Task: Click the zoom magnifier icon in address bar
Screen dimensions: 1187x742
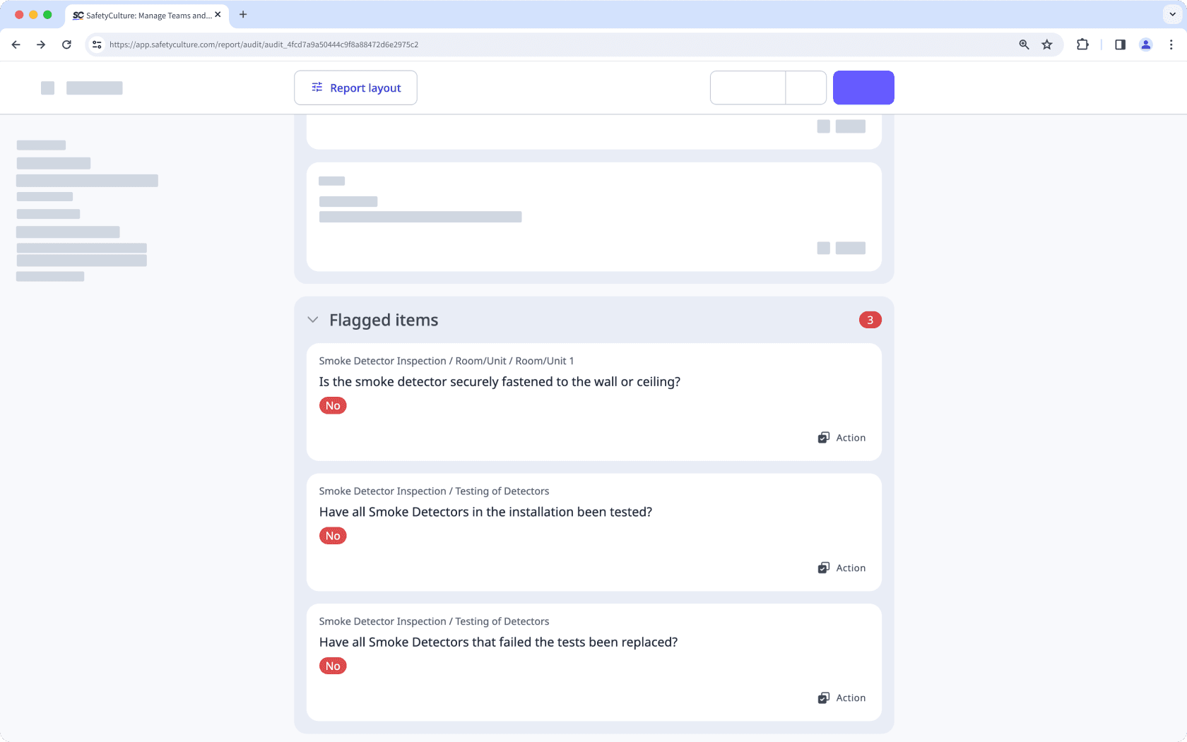Action: [x=1024, y=44]
